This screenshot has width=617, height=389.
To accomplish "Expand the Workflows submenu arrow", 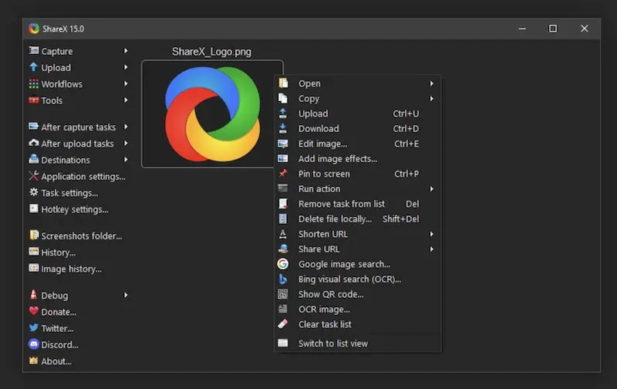I will (x=126, y=84).
